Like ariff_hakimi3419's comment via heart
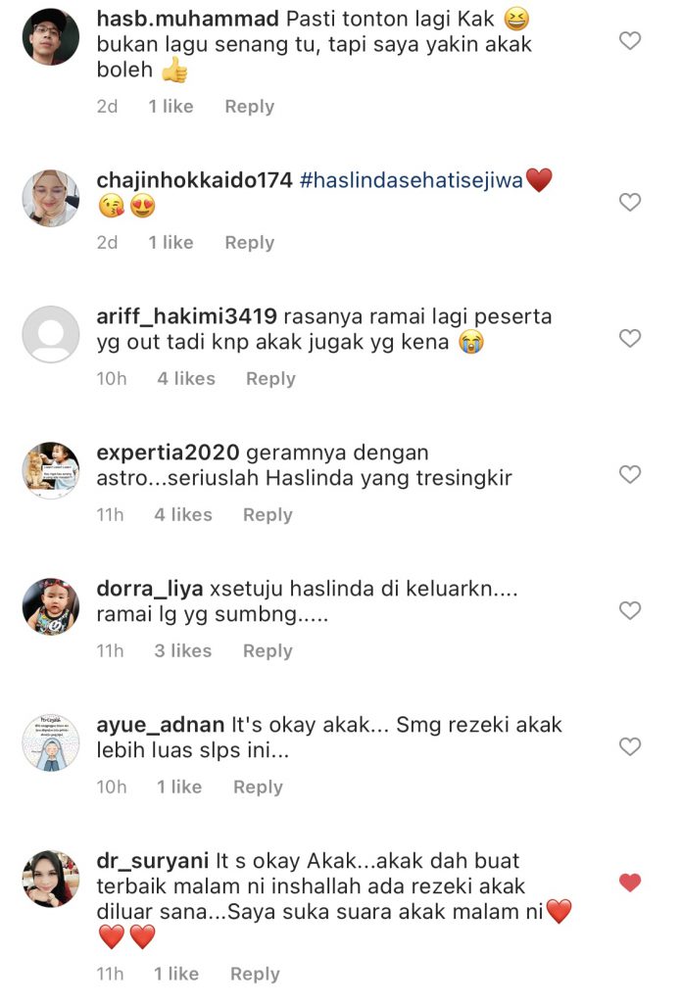The height and width of the screenshot is (1003, 681). tap(630, 338)
